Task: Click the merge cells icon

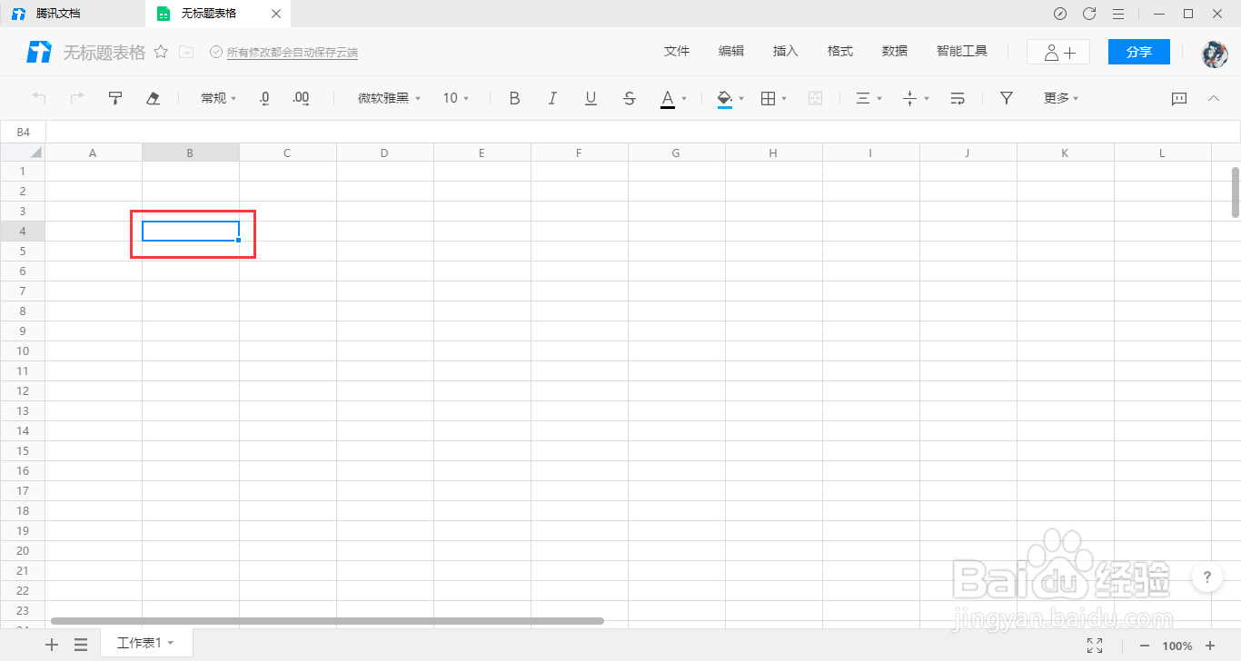Action: click(815, 98)
